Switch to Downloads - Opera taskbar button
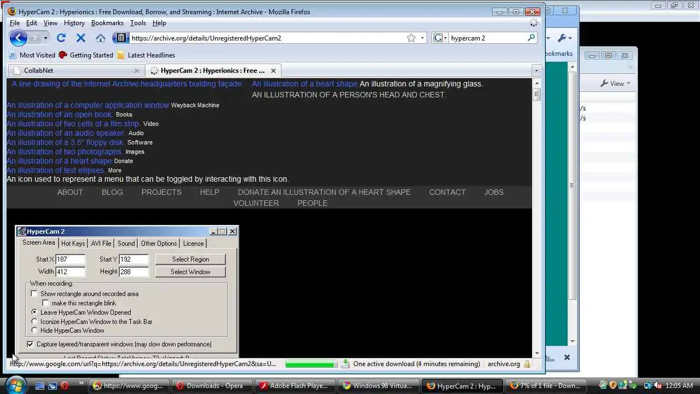 click(212, 386)
